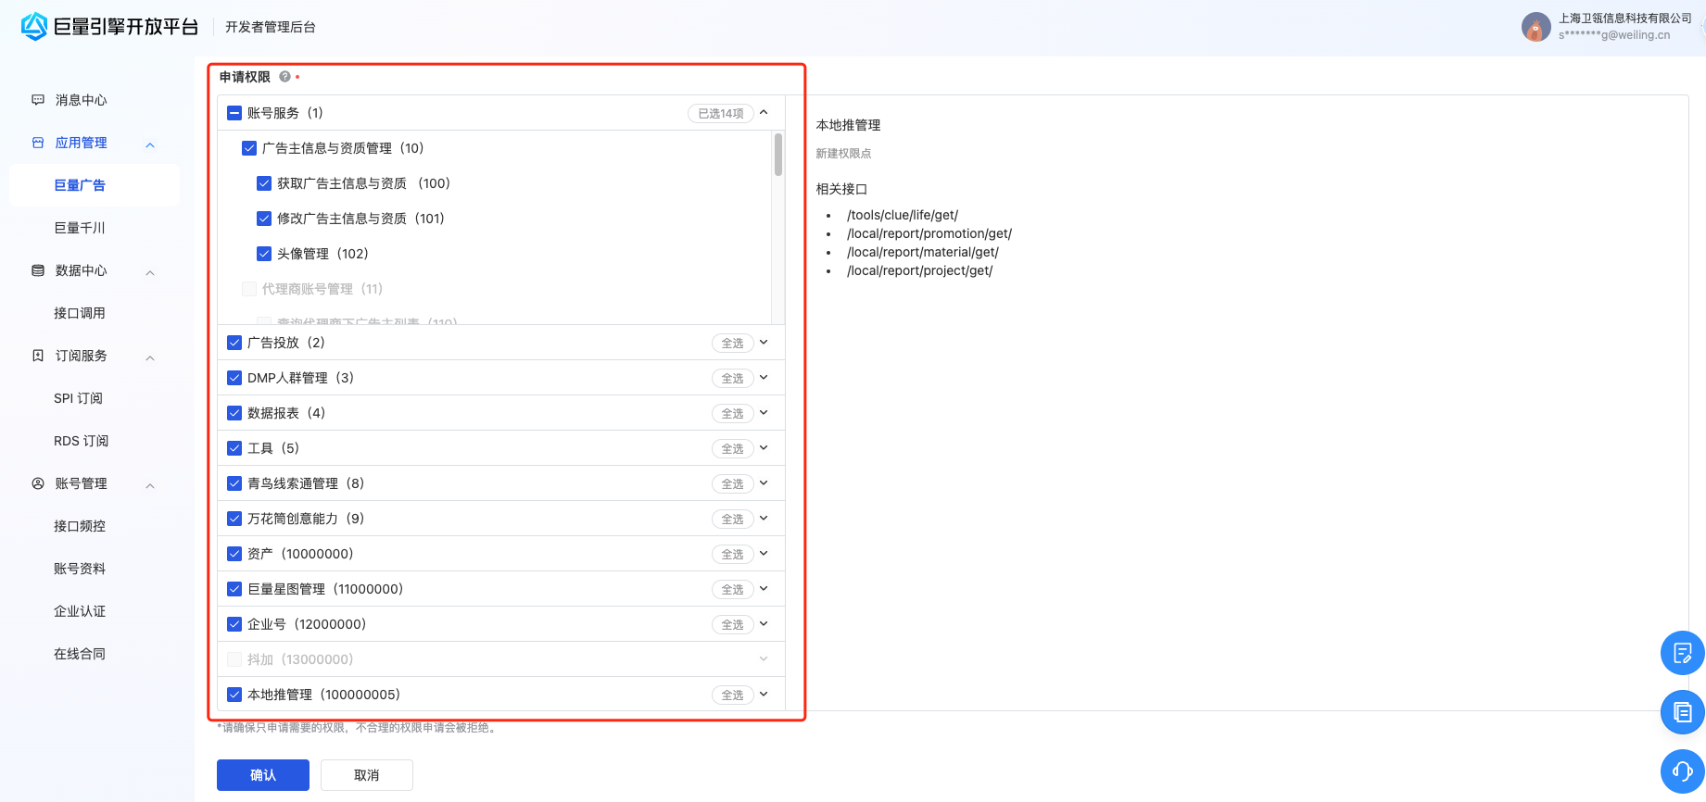1706x802 pixels.
Task: Collapse the 订阅服务 sidebar group arrow
Action: click(150, 357)
